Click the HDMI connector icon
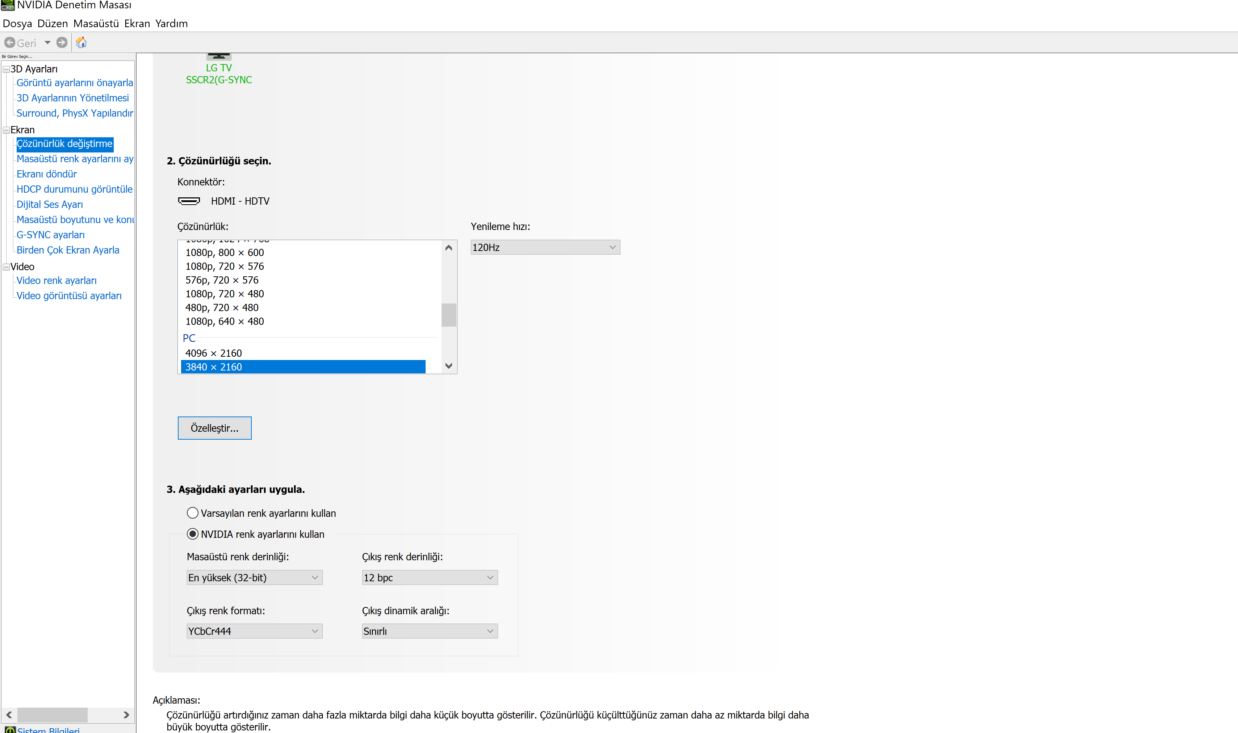Image resolution: width=1238 pixels, height=733 pixels. (189, 201)
